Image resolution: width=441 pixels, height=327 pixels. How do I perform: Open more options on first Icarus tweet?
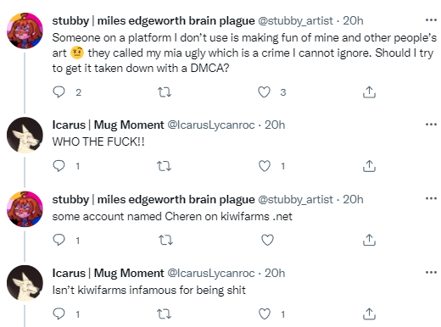coord(431,125)
